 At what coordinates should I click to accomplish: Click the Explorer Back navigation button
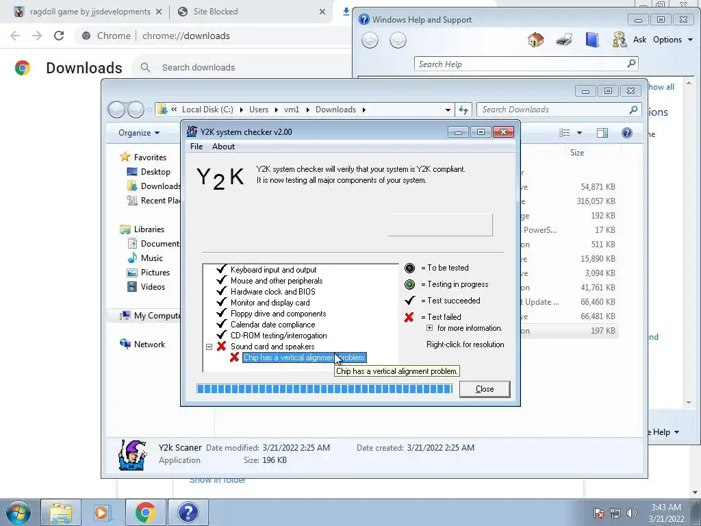pos(116,110)
